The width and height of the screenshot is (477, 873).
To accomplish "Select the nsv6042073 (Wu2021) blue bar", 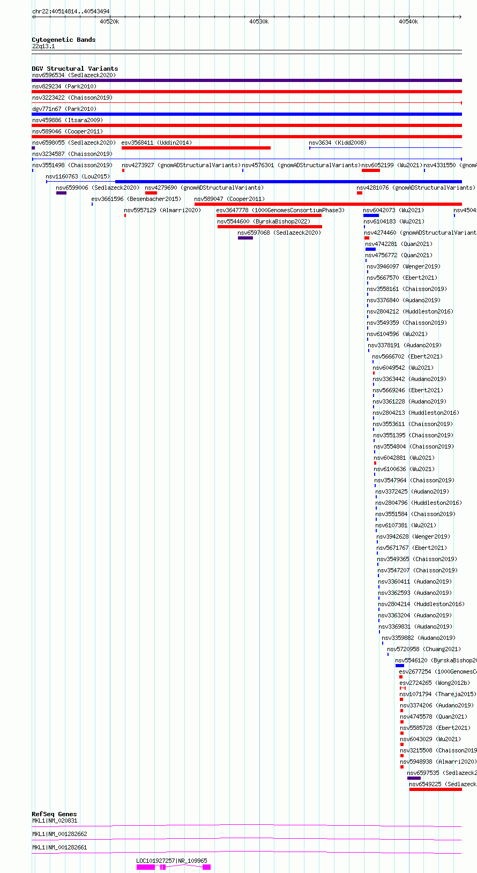I will [371, 215].
